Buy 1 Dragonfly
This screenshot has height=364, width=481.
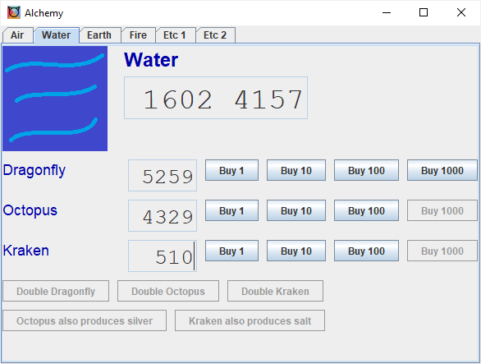[231, 170]
